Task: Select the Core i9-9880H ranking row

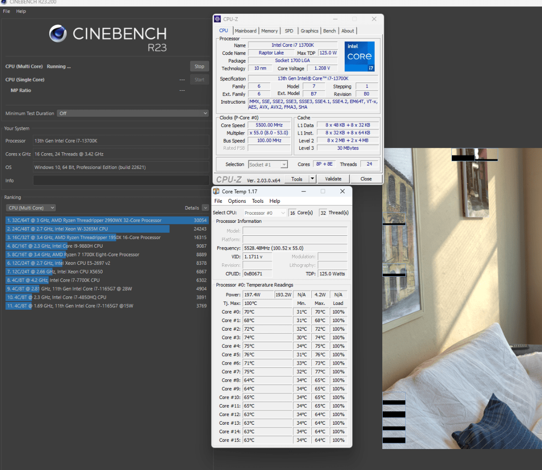Action: click(x=107, y=246)
